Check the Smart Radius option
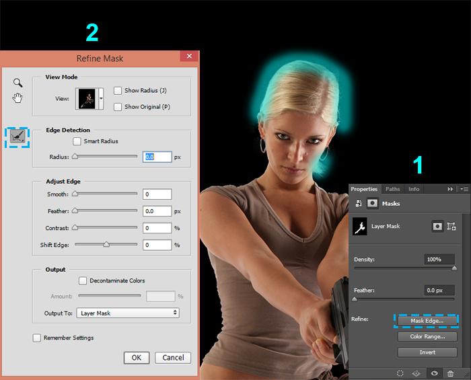 click(77, 141)
